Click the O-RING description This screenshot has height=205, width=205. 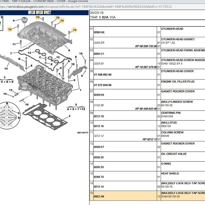(x=166, y=164)
